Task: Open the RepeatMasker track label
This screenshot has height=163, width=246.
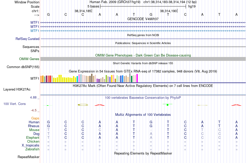Action: 28,157
